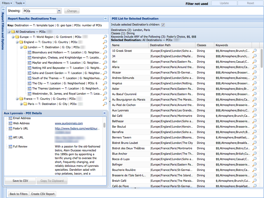This screenshot has width=264, height=198.
Task: Click magnifier for Notting Hill and Bayswater
Action: click(105, 68)
